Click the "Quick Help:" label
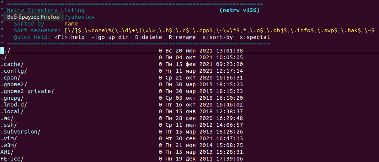Screen dimensions: 379x162 point(32,37)
